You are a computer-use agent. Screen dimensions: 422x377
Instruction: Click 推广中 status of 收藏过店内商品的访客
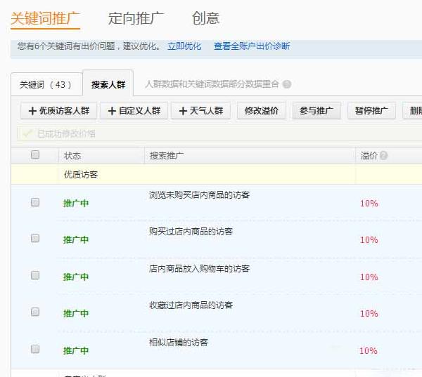point(76,314)
